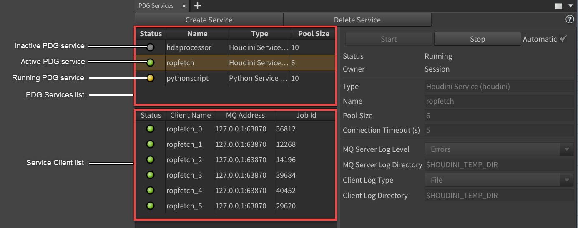
Task: Add a new pane tab with plus icon
Action: pyautogui.click(x=198, y=6)
